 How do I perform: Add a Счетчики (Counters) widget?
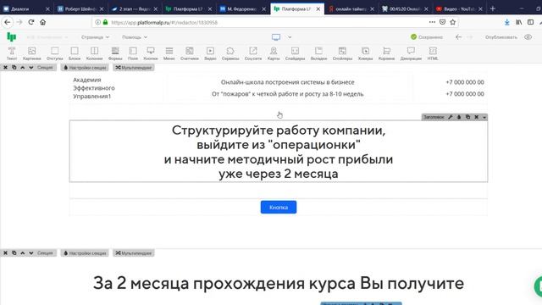pyautogui.click(x=190, y=53)
